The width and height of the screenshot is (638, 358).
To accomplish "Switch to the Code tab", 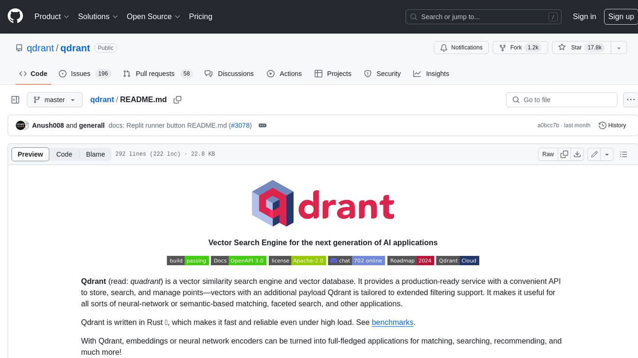I will pos(33,74).
